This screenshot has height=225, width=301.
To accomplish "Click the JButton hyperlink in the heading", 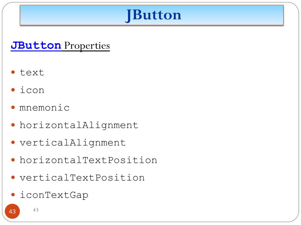I will point(36,45).
